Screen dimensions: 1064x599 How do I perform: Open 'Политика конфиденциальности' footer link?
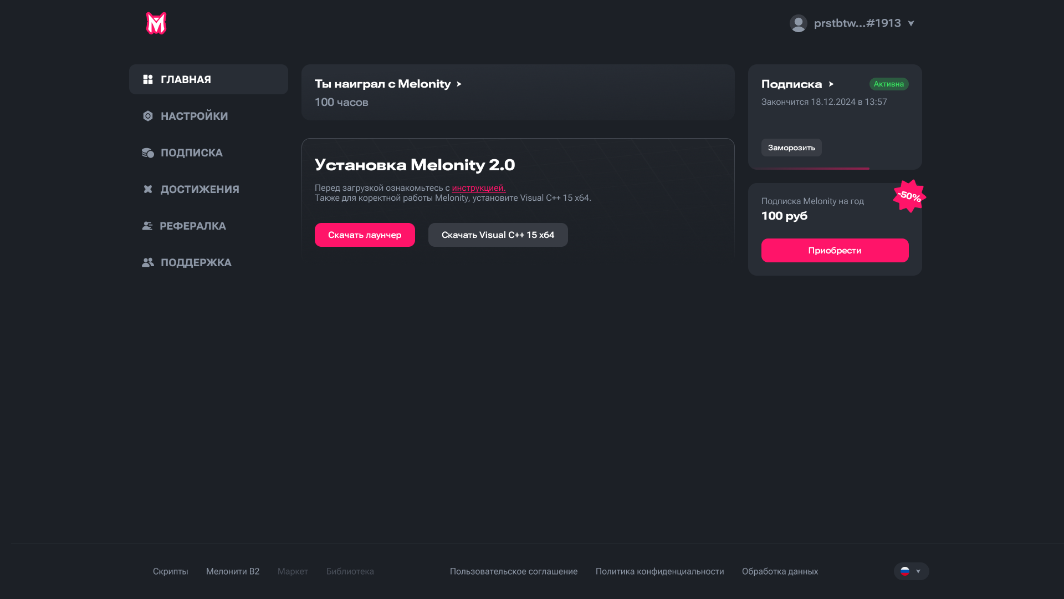click(x=660, y=571)
